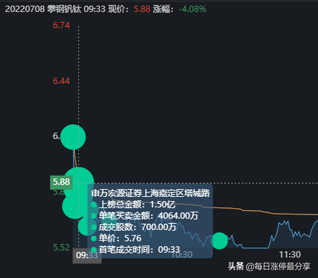Click the 首笔成交时间 bullet dot

click(94, 250)
